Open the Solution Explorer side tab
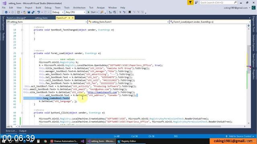This screenshot has height=144, width=257. 253,43
